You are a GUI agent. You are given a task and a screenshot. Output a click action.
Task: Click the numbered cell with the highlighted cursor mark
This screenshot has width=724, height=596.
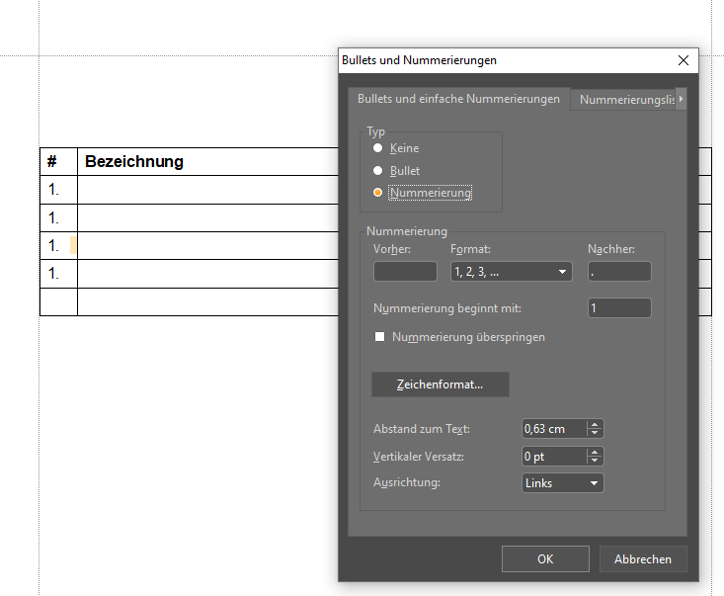click(58, 245)
